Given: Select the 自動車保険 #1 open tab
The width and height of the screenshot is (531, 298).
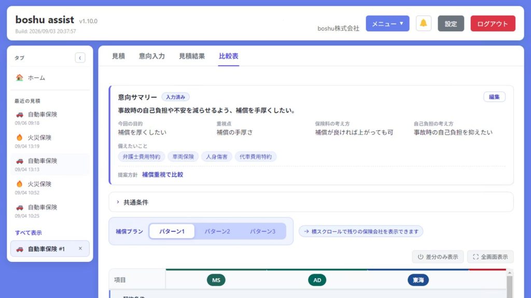Looking at the screenshot, I should (50, 249).
